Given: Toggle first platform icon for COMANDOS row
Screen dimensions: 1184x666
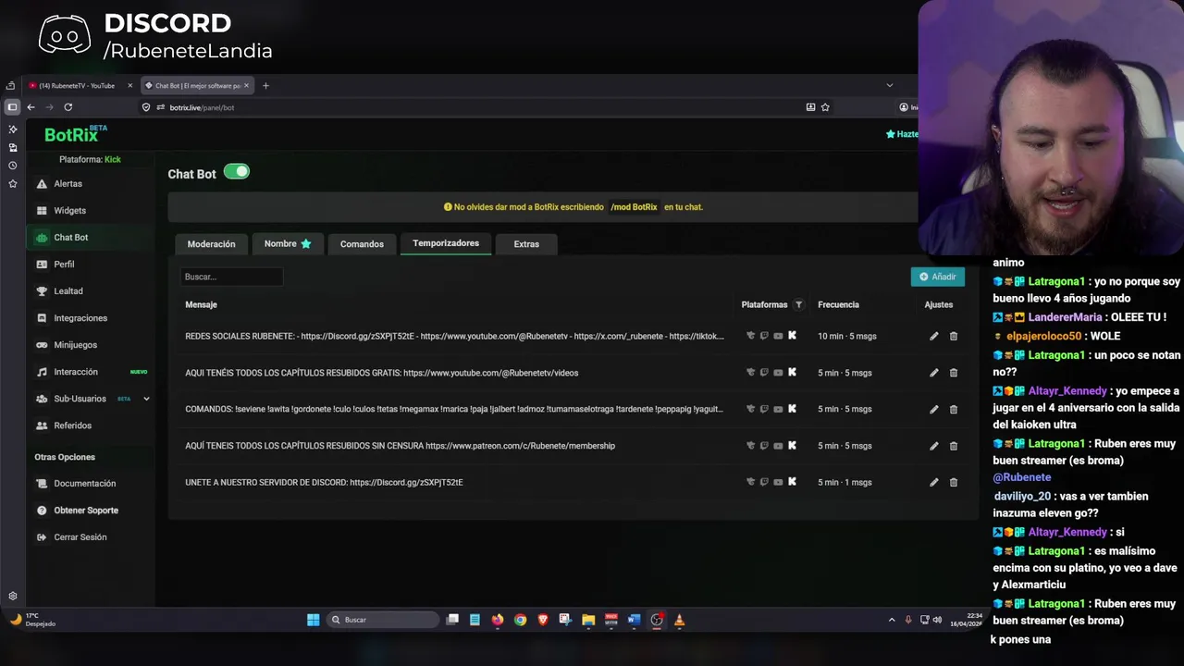Looking at the screenshot, I should [x=750, y=409].
